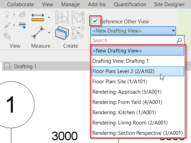Open the Manage ribbon tab
The width and height of the screenshot is (191, 143).
tap(71, 4)
